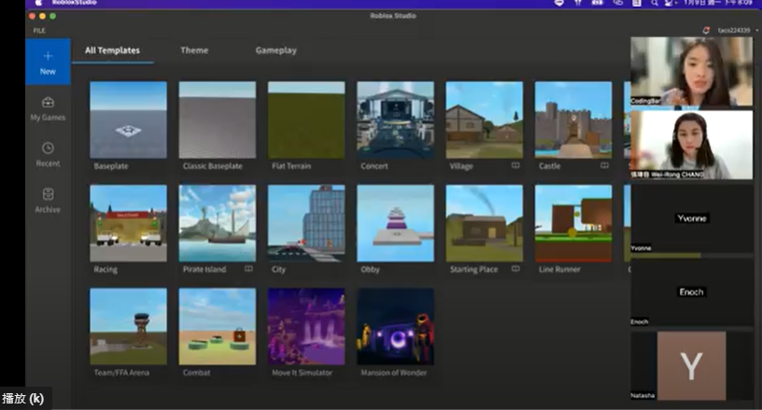The image size is (762, 410).
Task: Open the RobloxStudio menu bar item
Action: (75, 3)
